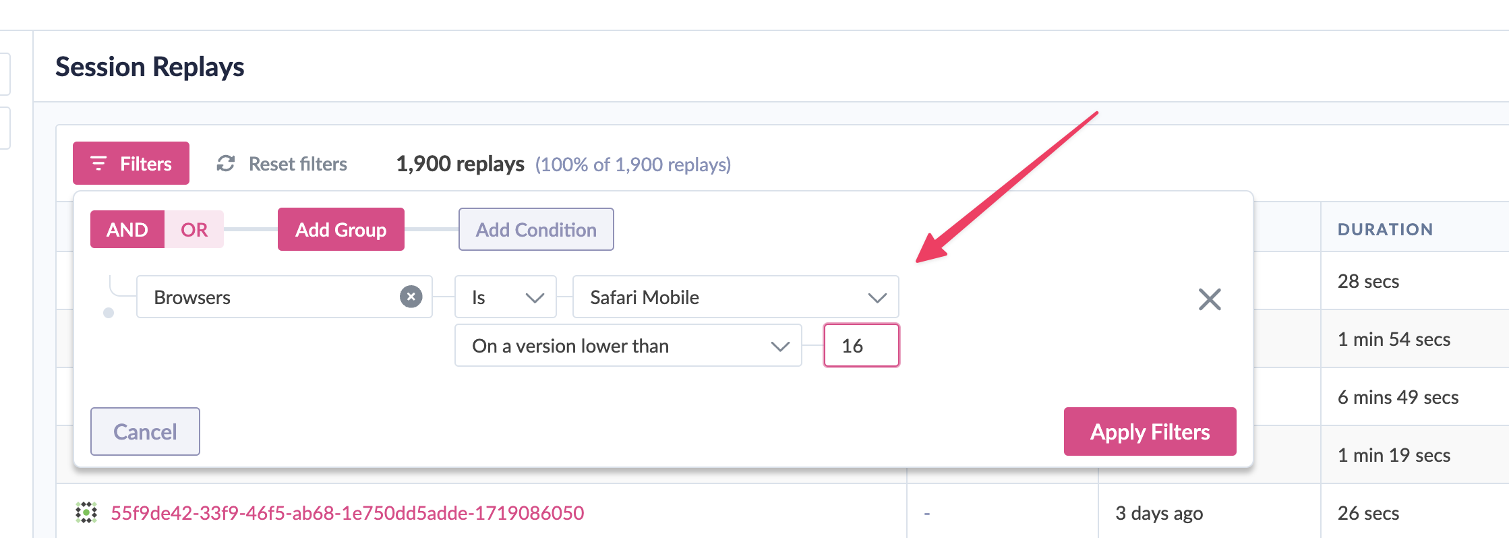Click the version number input showing 16

tap(862, 345)
